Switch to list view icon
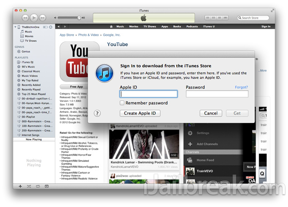 pyautogui.click(x=208, y=18)
